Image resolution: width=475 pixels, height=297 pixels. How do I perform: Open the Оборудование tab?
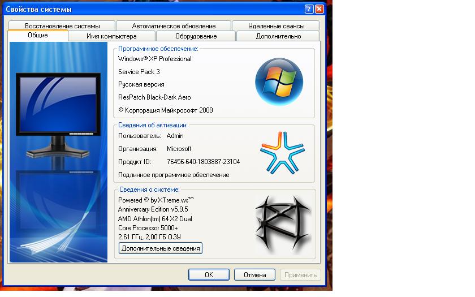(x=196, y=36)
